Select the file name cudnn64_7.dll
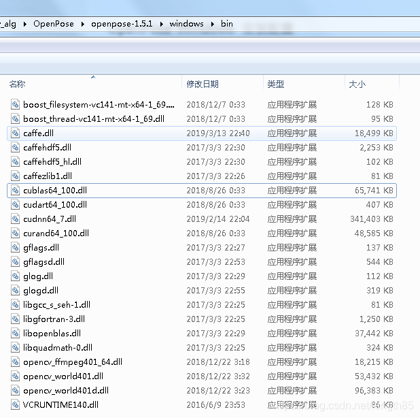Screen dimensions: 420x418 50,219
